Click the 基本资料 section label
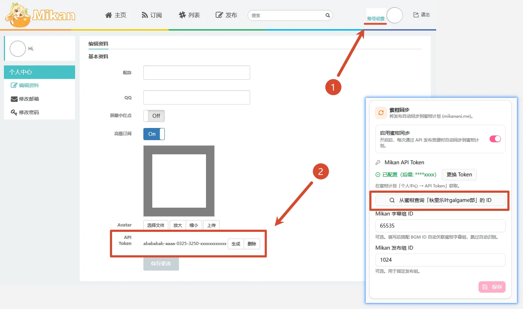This screenshot has height=309, width=523. (x=98, y=57)
